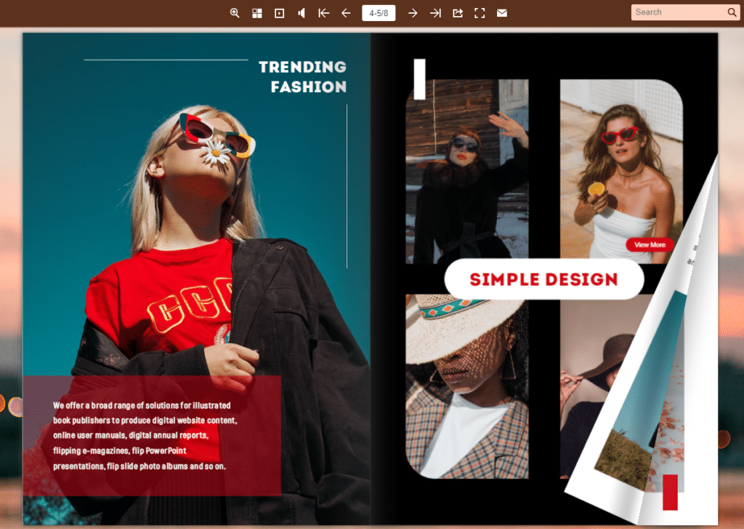Open the page thumbnails panel
Image resolution: width=744 pixels, height=529 pixels.
tap(256, 12)
